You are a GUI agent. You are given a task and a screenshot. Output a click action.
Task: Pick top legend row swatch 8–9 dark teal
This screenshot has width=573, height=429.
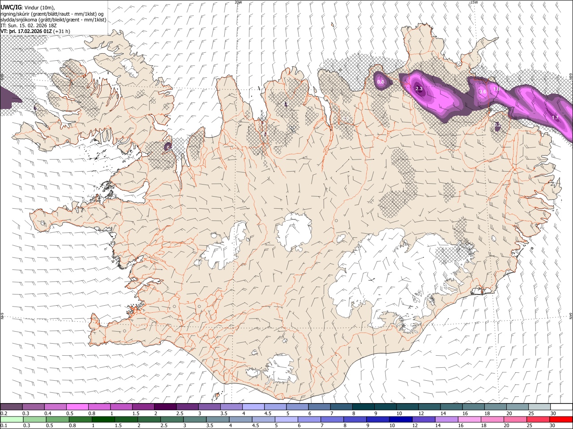[x=363, y=407]
